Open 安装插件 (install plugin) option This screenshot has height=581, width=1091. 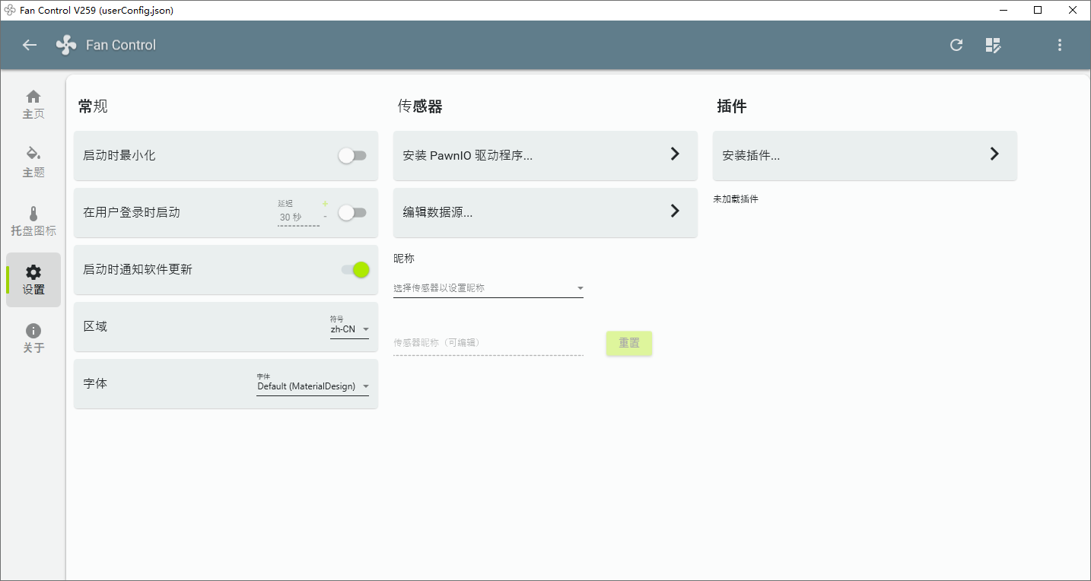(864, 155)
